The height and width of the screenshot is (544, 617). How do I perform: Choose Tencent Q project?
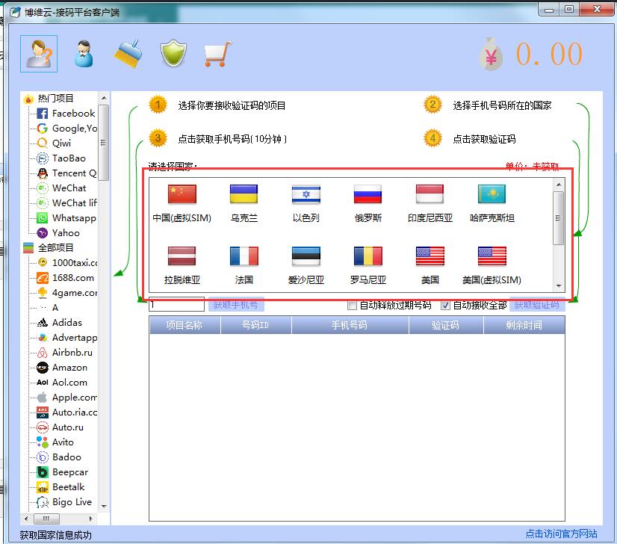(x=66, y=173)
